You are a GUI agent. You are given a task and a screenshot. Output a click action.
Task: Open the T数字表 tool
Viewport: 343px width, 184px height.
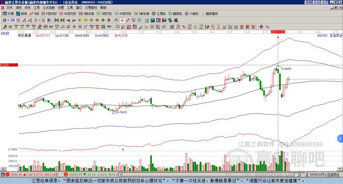point(142,13)
